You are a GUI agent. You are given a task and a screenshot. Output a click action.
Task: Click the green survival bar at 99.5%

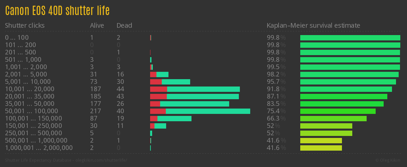(x=350, y=67)
